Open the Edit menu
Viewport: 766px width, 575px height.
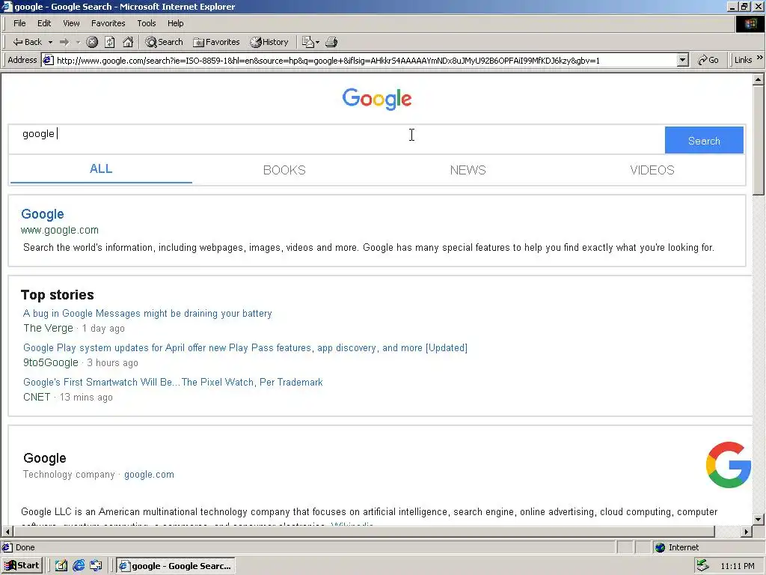[44, 23]
